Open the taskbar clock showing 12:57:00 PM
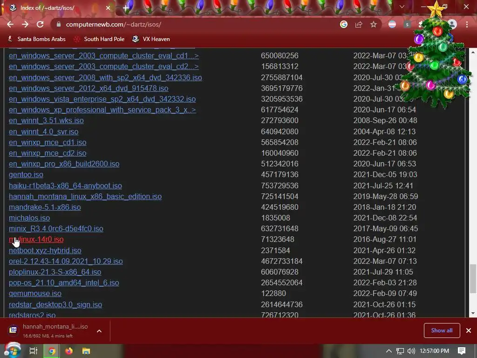477x358 pixels. tap(435, 351)
